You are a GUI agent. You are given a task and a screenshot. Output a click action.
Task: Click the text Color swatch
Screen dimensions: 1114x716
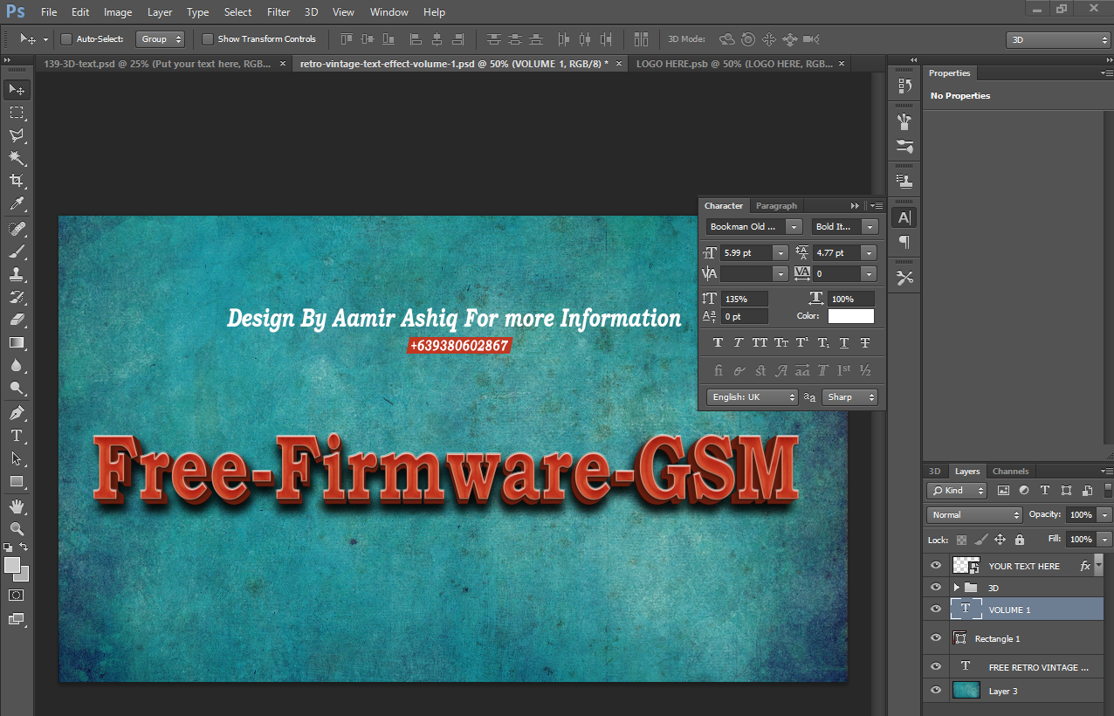pyautogui.click(x=850, y=316)
